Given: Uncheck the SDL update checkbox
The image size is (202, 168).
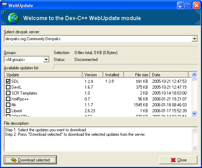Looking at the screenshot, I should (8, 81).
